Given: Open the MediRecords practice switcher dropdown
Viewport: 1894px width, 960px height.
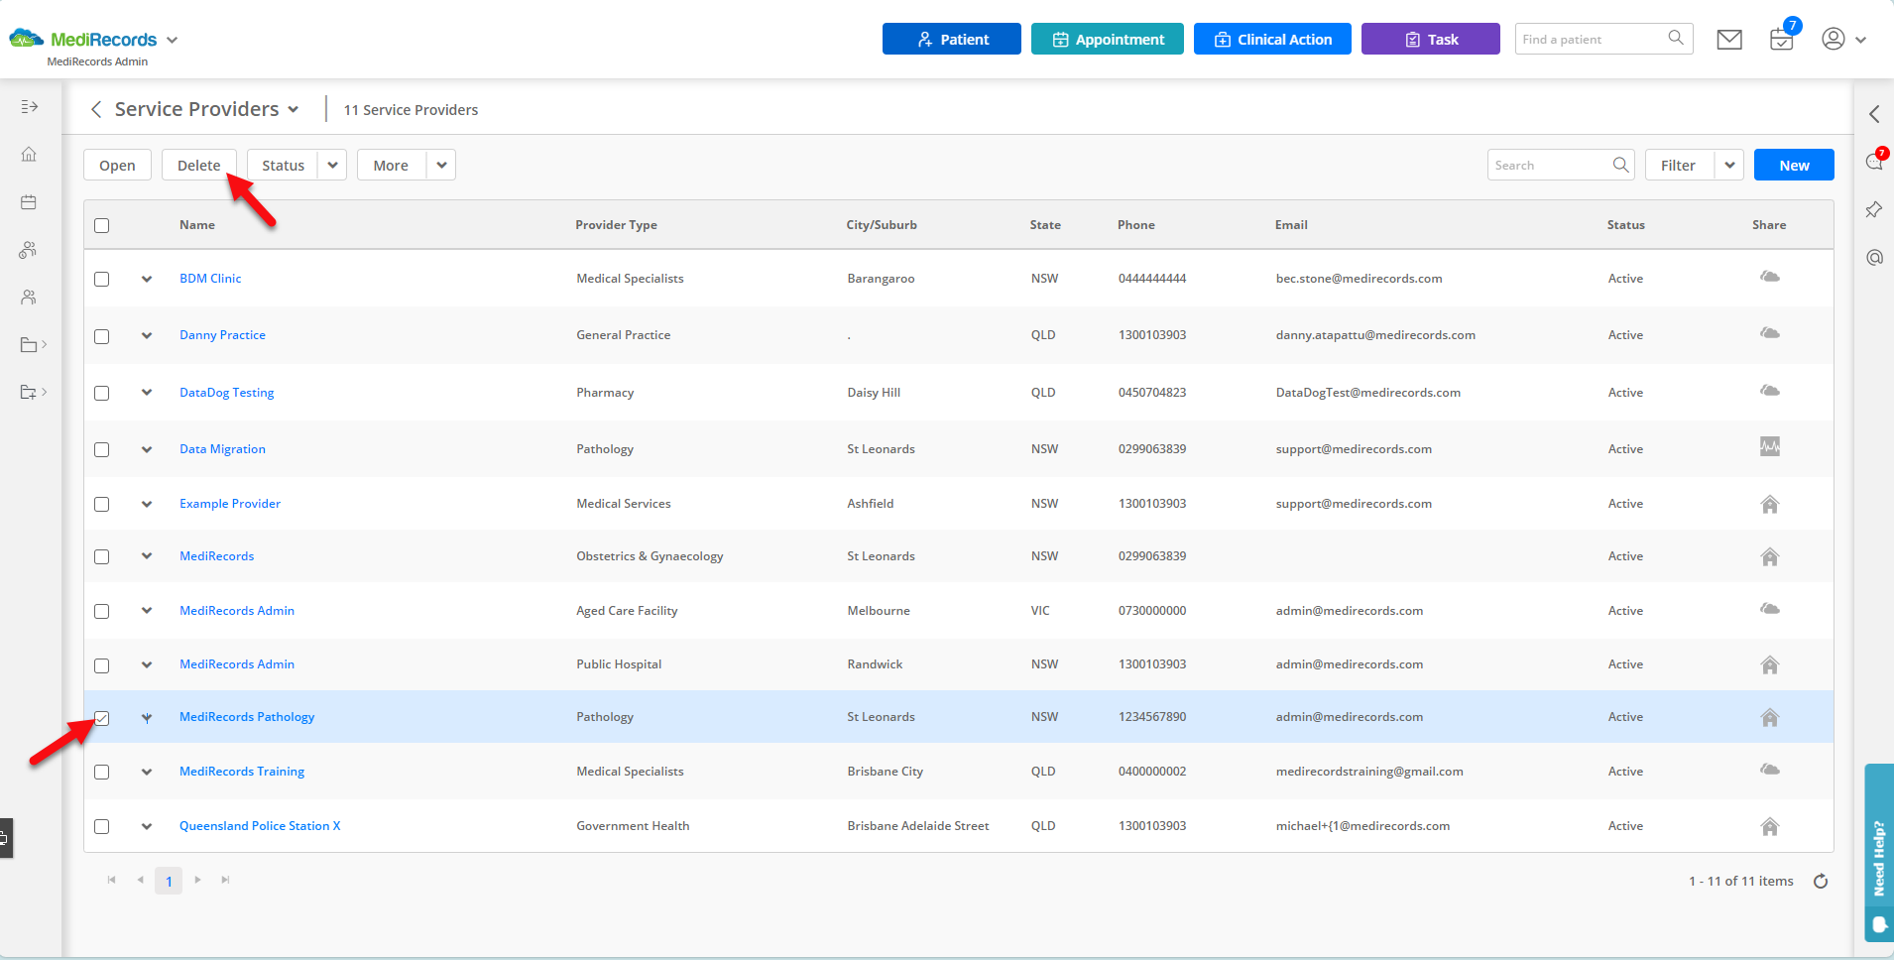Looking at the screenshot, I should click(x=172, y=40).
